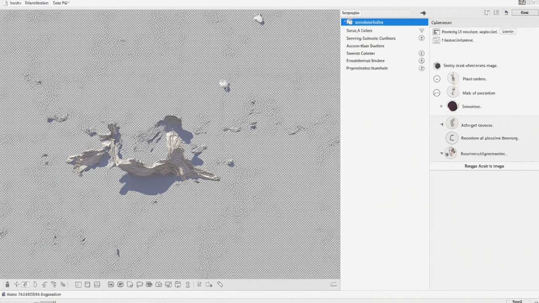Click the dark round swatch in 'Smoorlom' row

pos(453,106)
